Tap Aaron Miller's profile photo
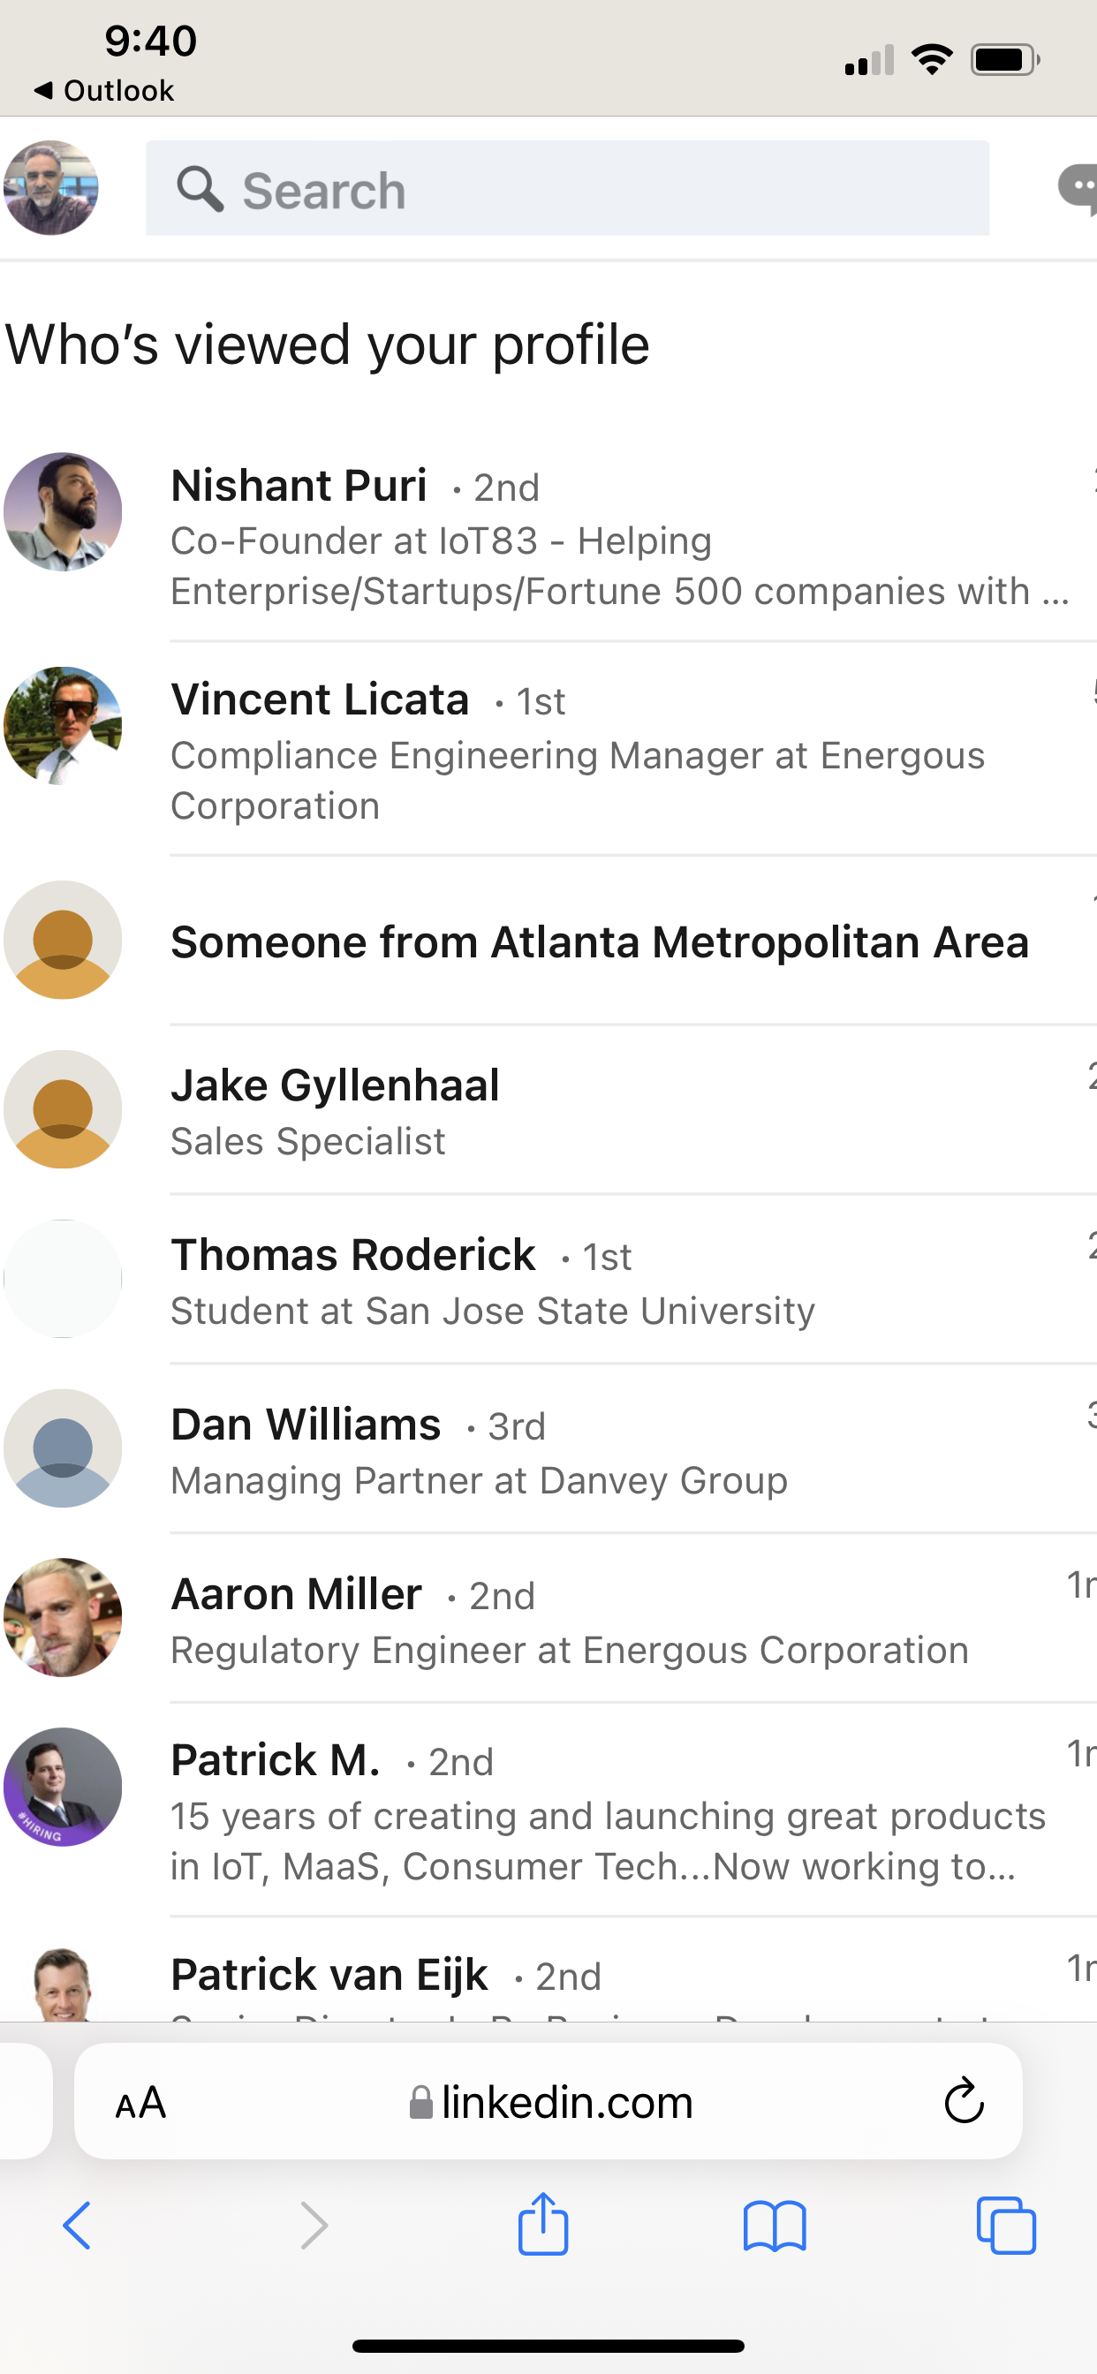Viewport: 1097px width, 2374px height. pos(63,1617)
